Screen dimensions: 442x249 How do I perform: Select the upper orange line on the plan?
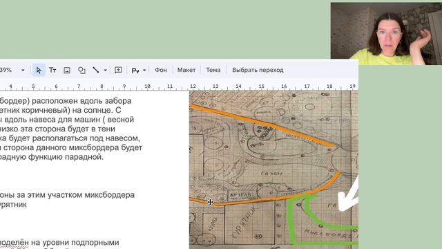pyautogui.click(x=262, y=126)
